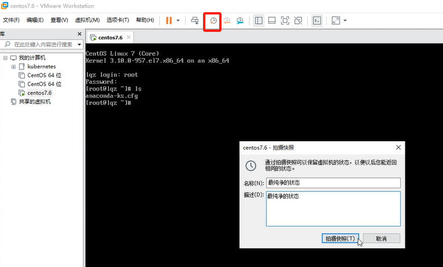Open the 帮助(H) menu
Image resolution: width=443 pixels, height=267 pixels.
pos(145,20)
